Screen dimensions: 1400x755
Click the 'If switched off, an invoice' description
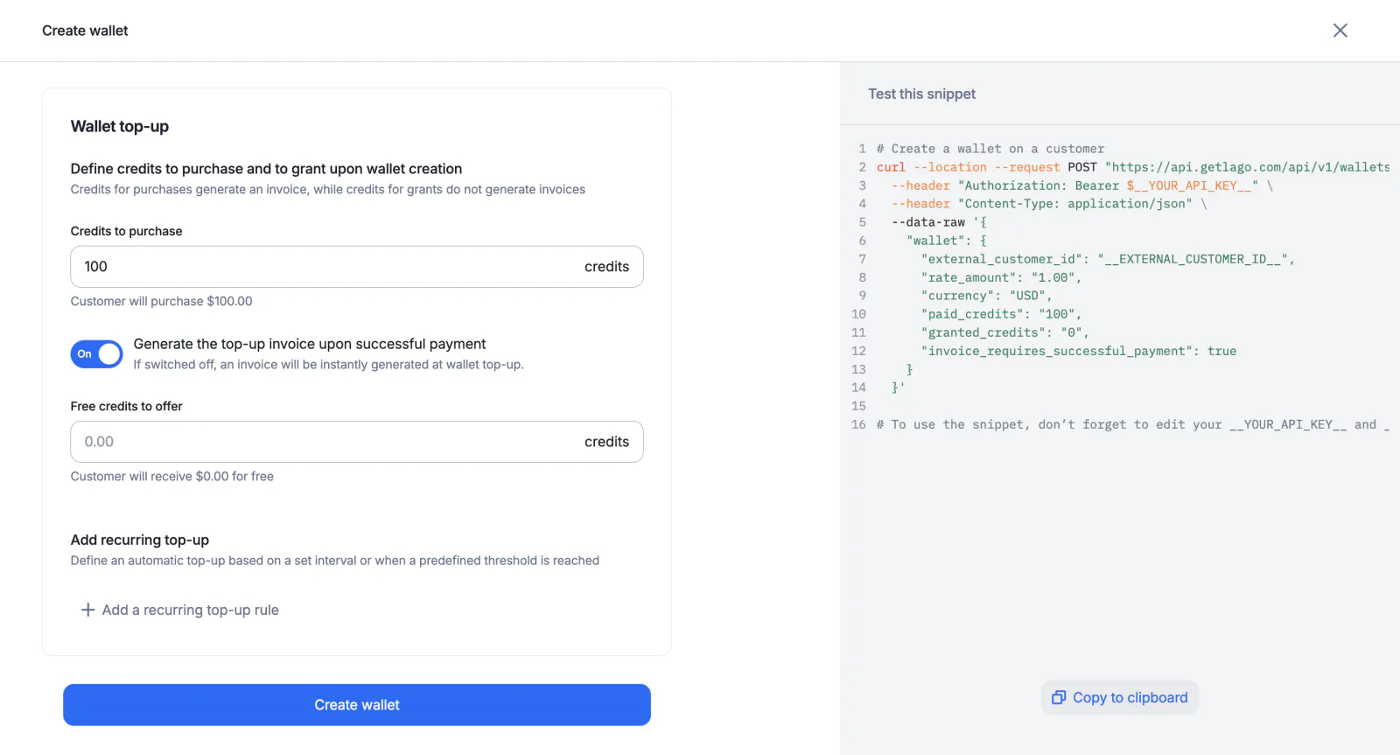coord(328,365)
